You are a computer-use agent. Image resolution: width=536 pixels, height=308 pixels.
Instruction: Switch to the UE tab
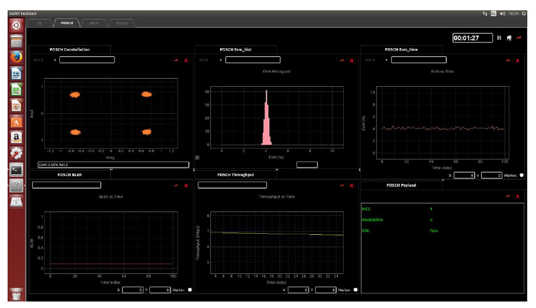[40, 23]
